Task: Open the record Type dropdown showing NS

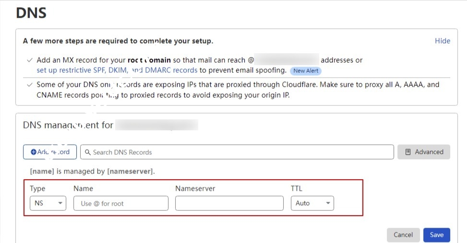Action: [48, 203]
